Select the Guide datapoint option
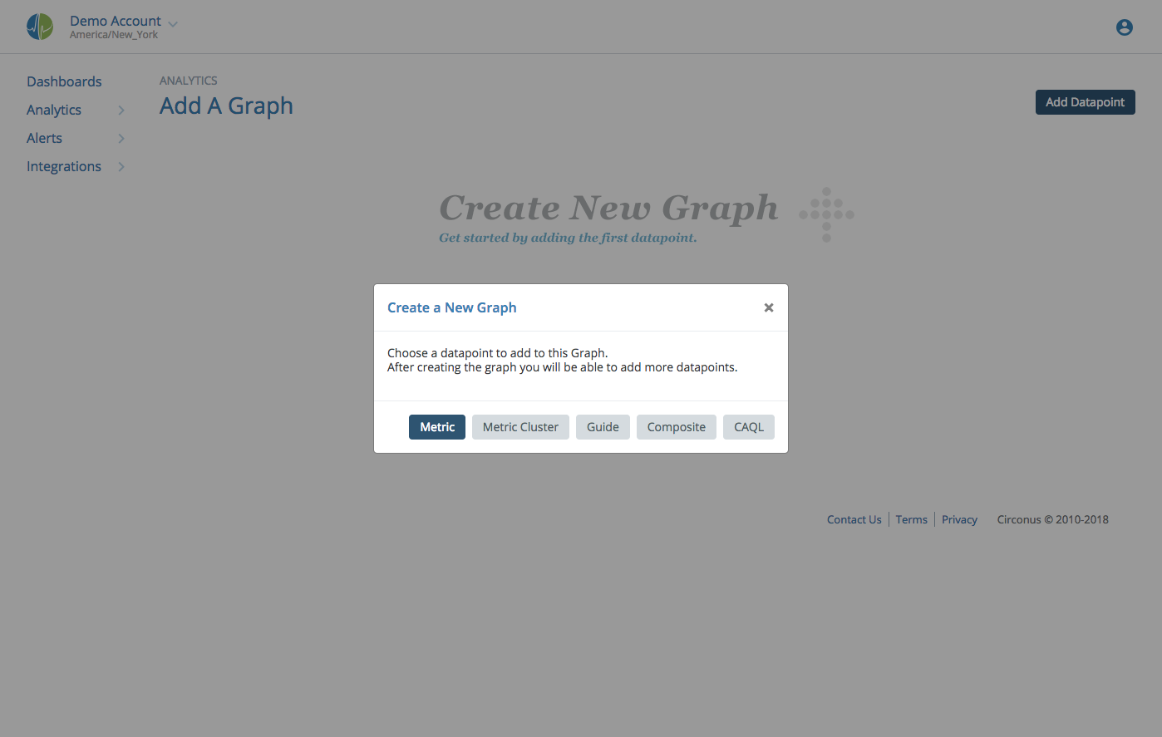Image resolution: width=1162 pixels, height=737 pixels. coord(603,426)
